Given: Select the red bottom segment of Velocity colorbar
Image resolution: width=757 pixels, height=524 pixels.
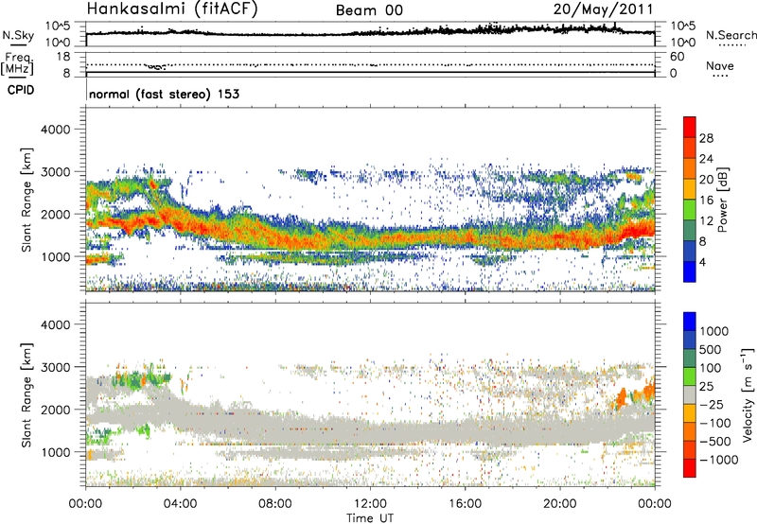Looking at the screenshot, I should [x=690, y=468].
